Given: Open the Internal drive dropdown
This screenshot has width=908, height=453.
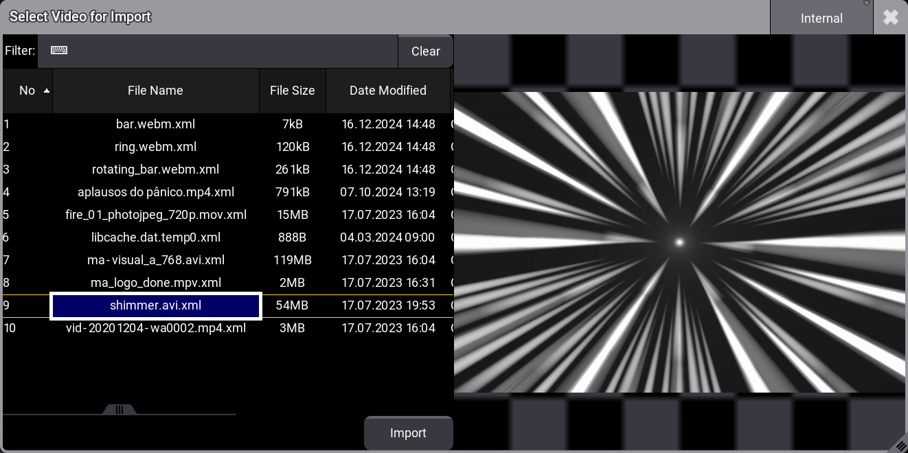Looking at the screenshot, I should (x=821, y=18).
